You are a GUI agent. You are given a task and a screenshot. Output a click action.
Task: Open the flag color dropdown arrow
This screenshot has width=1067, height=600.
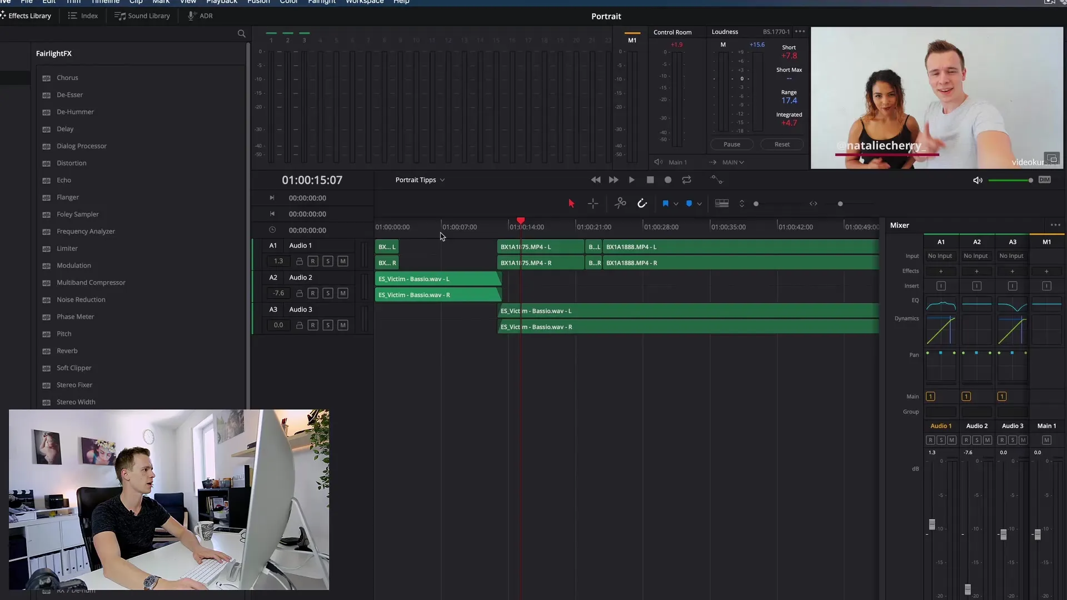point(676,204)
